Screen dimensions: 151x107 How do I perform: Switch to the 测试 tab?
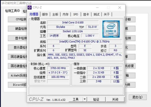[x=96, y=14]
